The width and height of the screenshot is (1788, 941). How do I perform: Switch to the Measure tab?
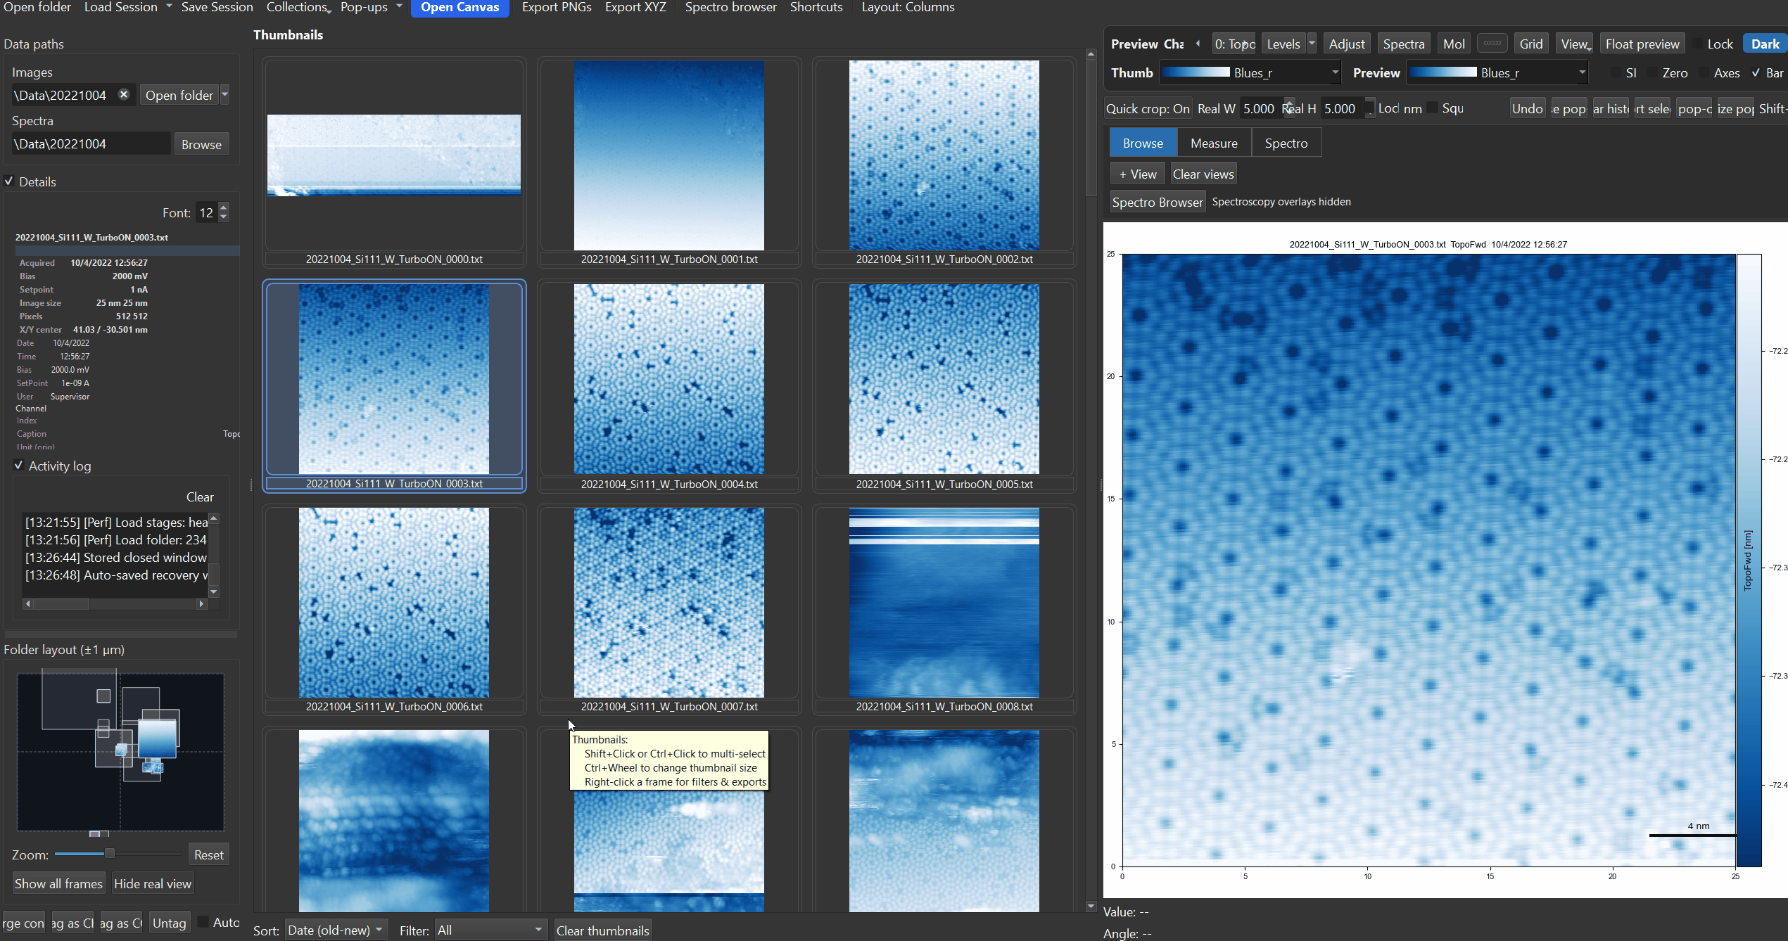point(1213,142)
